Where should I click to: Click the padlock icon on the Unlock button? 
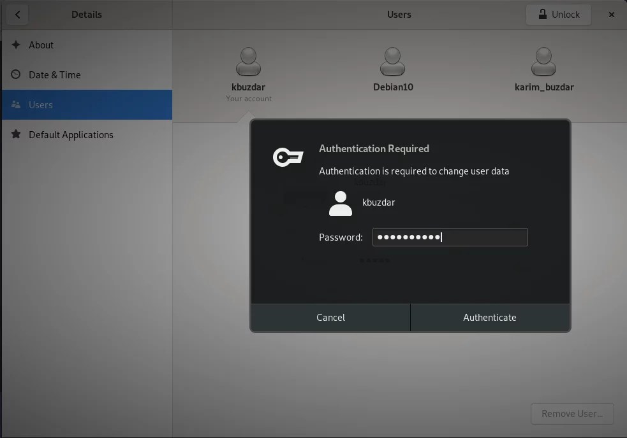[x=542, y=14]
